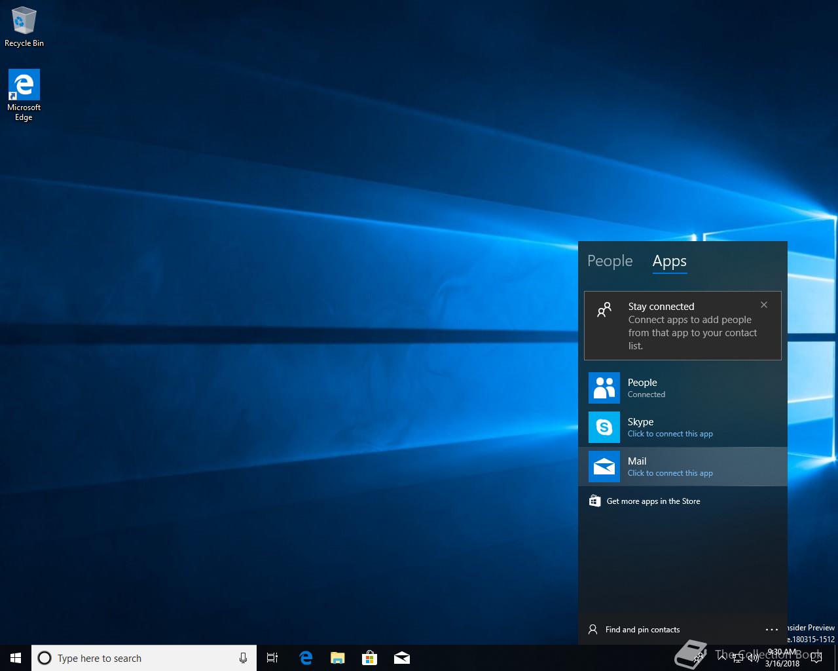Connect the Mail app
The width and height of the screenshot is (838, 671).
682,467
